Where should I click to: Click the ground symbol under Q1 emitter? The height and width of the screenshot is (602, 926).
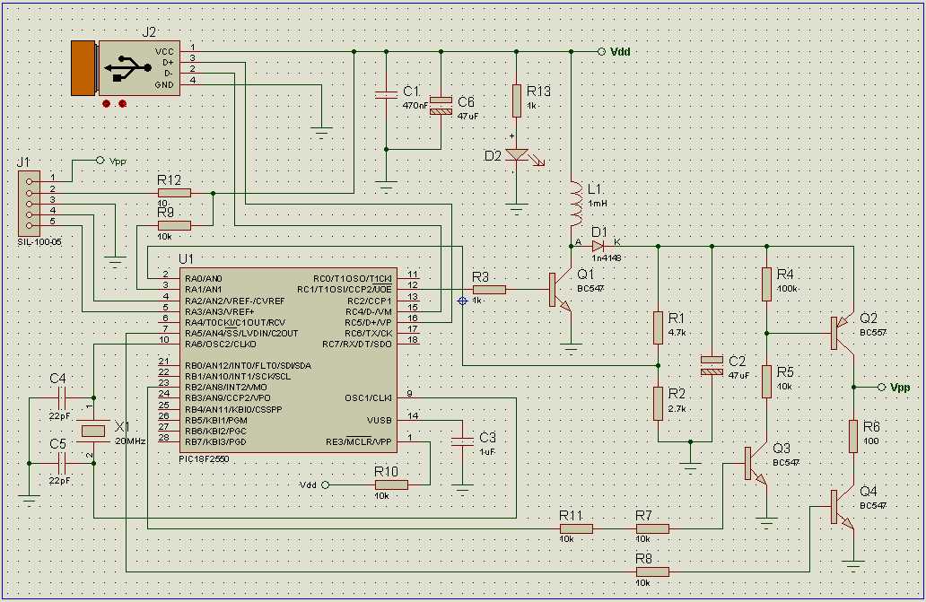pos(571,347)
